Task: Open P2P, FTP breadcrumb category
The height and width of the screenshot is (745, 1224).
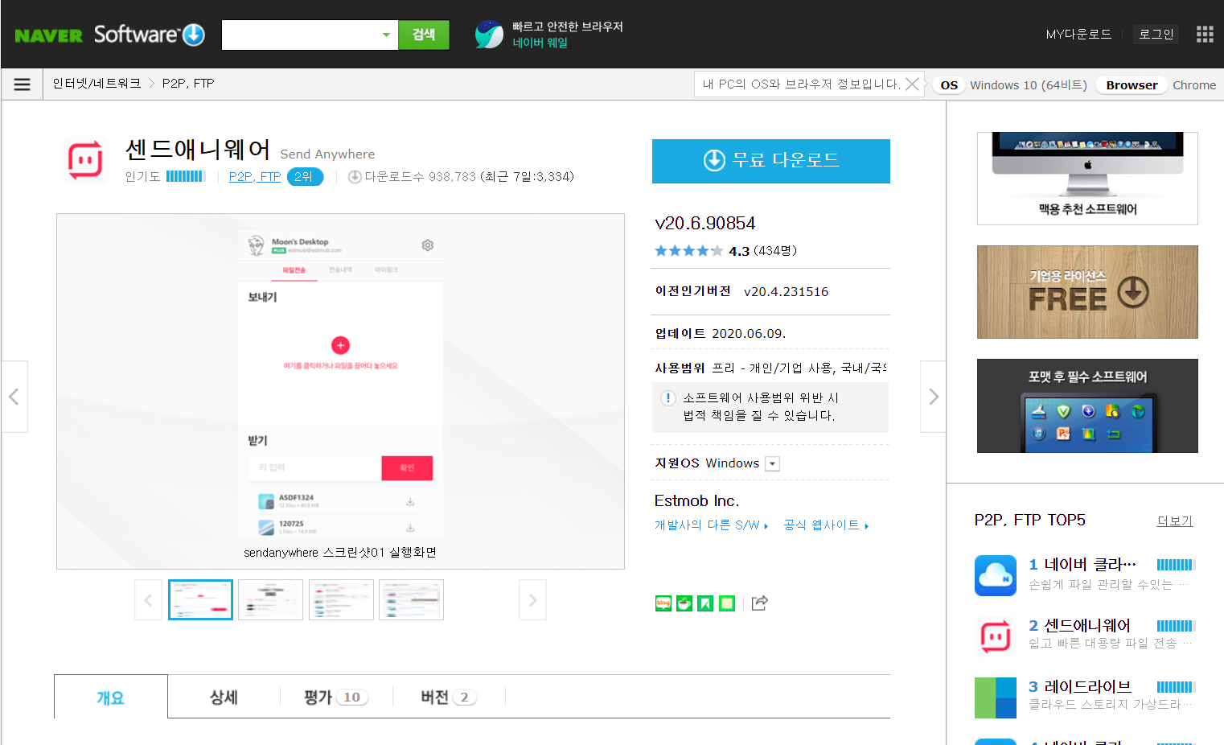Action: 188,84
